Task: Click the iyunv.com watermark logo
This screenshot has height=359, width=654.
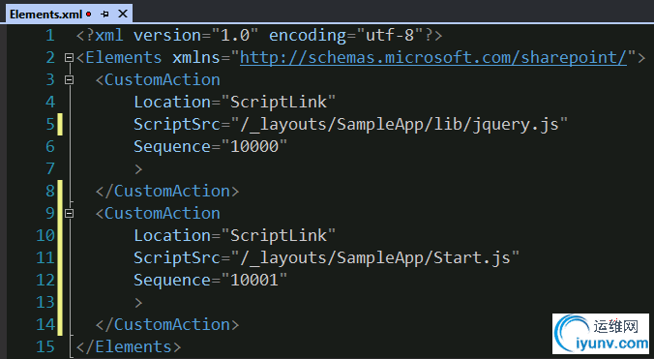Action: (x=601, y=334)
